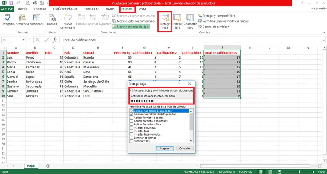The width and height of the screenshot is (327, 174).
Task: Click the Proteger hoja icon
Action: click(165, 18)
